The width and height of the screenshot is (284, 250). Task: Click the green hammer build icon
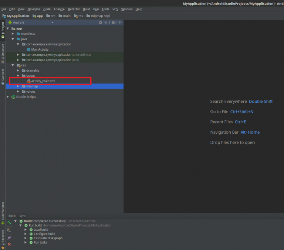click(9, 223)
